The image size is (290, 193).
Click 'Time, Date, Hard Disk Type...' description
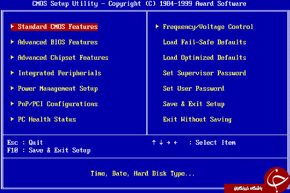143,174
